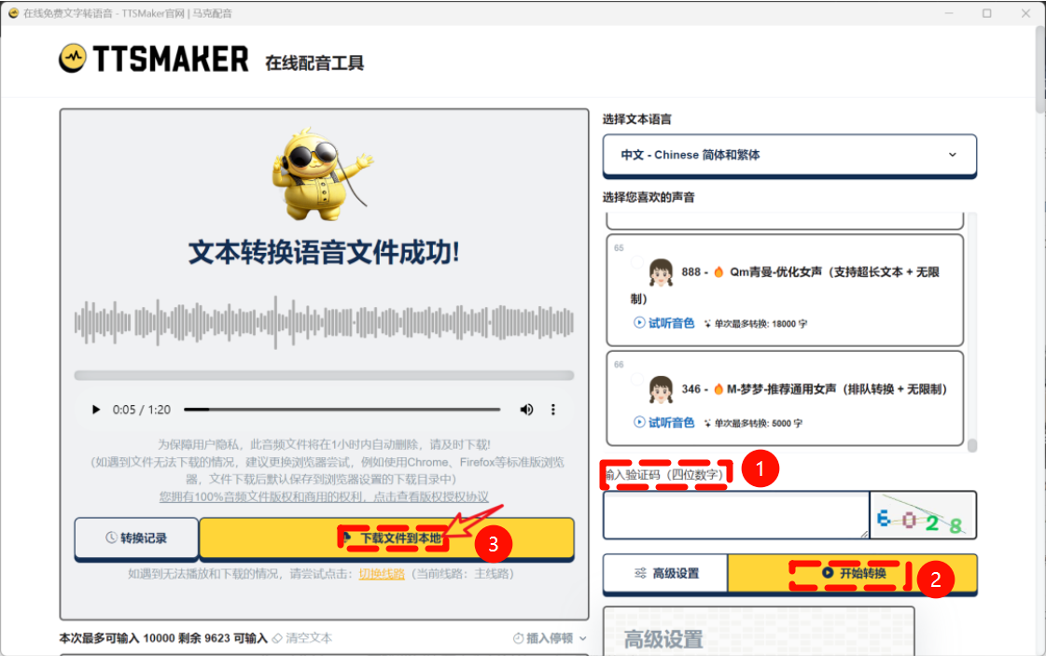Click the audio waveform graphic
The width and height of the screenshot is (1046, 656).
point(324,322)
